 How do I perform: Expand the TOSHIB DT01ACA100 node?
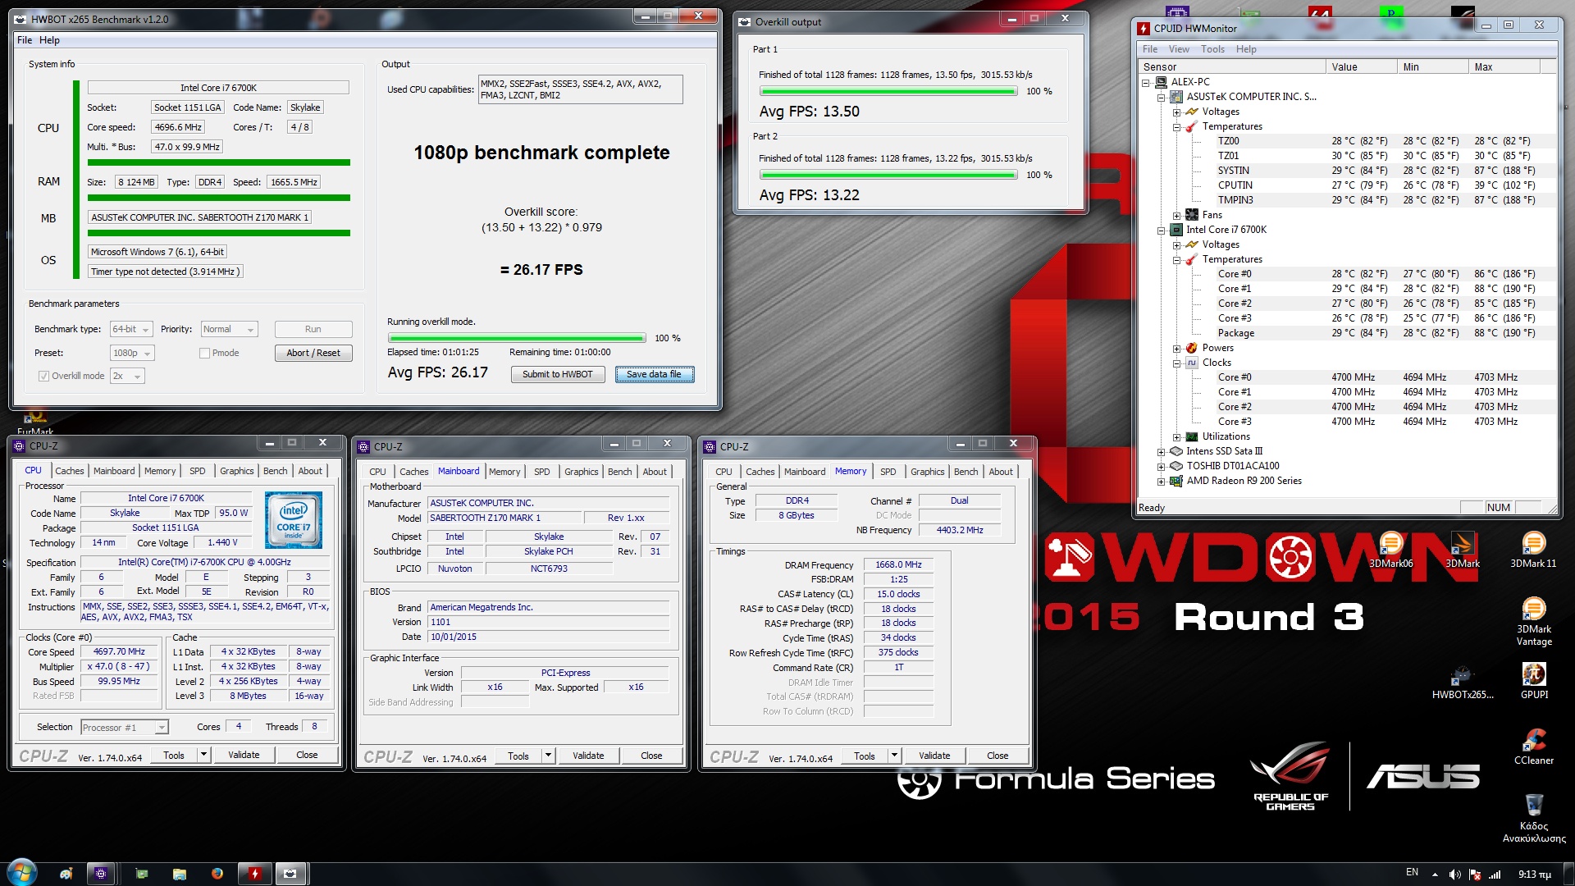[1161, 466]
